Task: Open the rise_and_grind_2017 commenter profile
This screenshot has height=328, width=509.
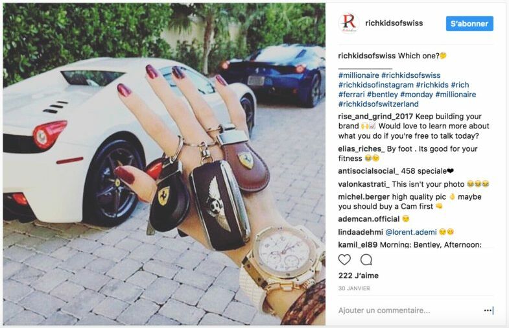Action: (375, 117)
